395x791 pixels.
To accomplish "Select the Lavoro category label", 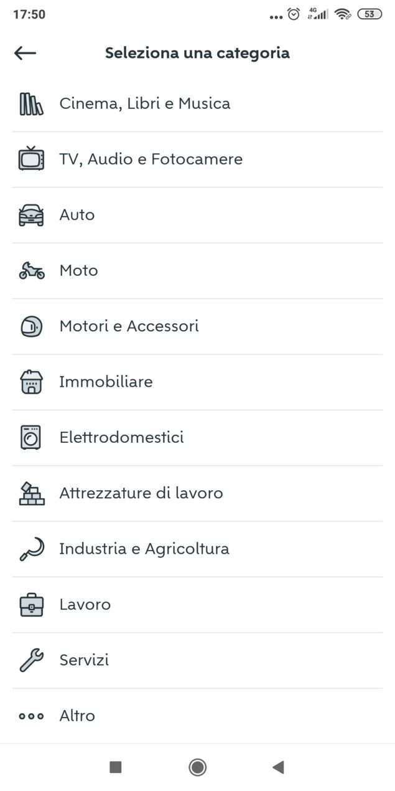I will 85,605.
